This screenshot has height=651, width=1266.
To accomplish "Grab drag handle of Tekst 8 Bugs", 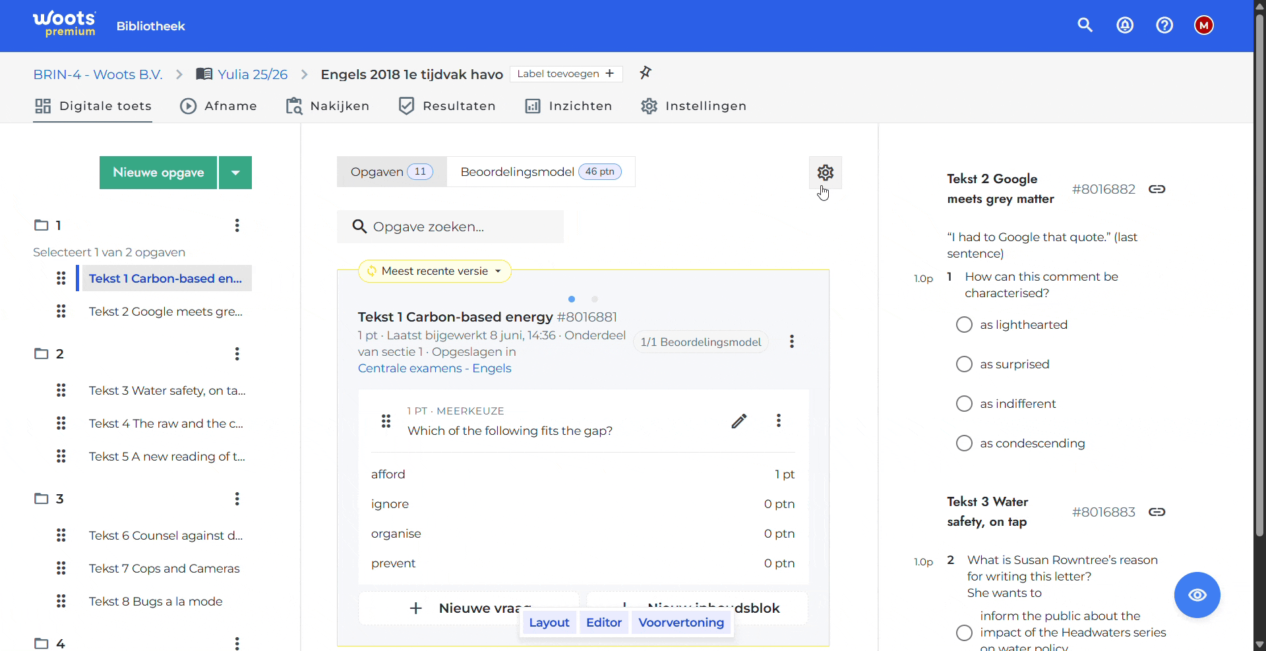I will [x=61, y=601].
